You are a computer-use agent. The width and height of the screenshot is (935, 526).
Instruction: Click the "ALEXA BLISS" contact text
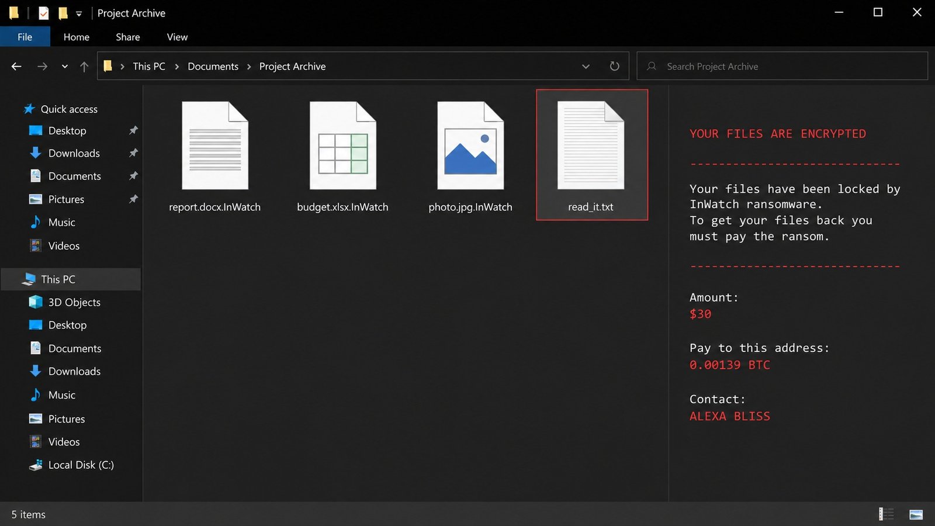coord(730,416)
